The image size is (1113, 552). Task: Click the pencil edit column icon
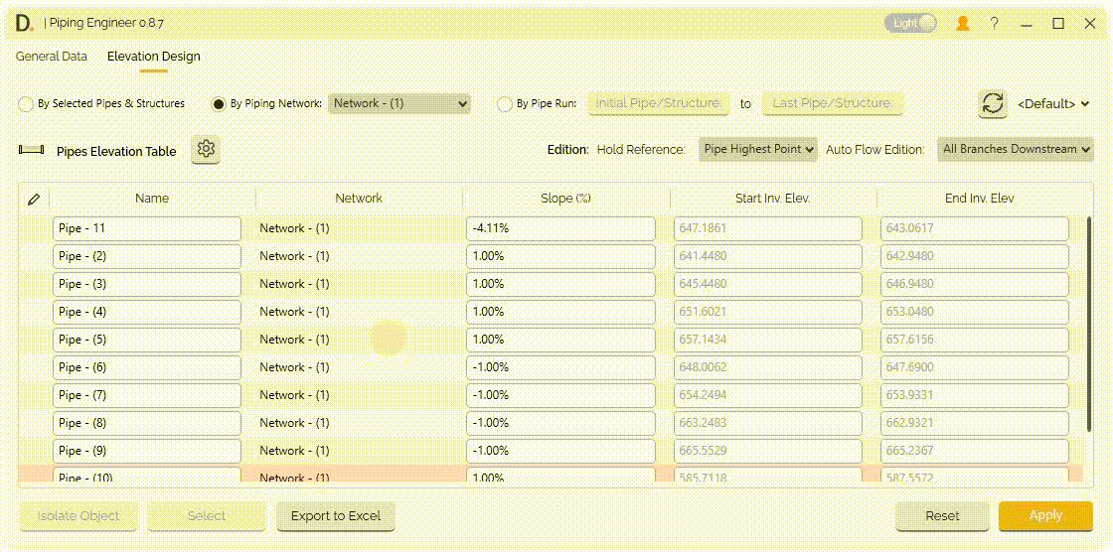(x=34, y=199)
